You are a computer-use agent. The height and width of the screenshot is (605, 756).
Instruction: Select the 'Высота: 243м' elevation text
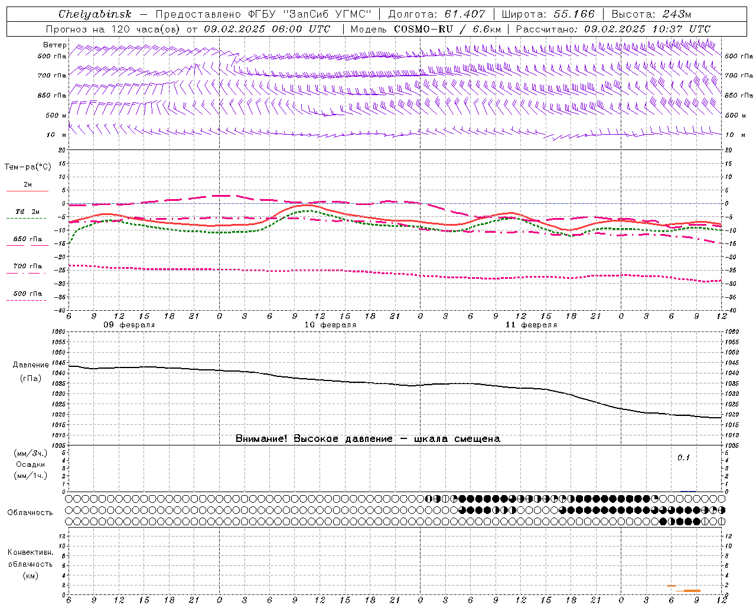pyautogui.click(x=651, y=14)
